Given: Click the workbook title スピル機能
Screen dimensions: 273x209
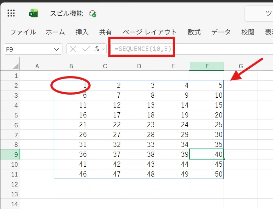Looking at the screenshot, I should (x=67, y=14).
